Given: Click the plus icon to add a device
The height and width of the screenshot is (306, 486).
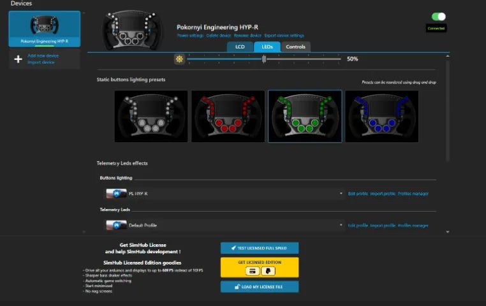Looking at the screenshot, I should pyautogui.click(x=18, y=59).
